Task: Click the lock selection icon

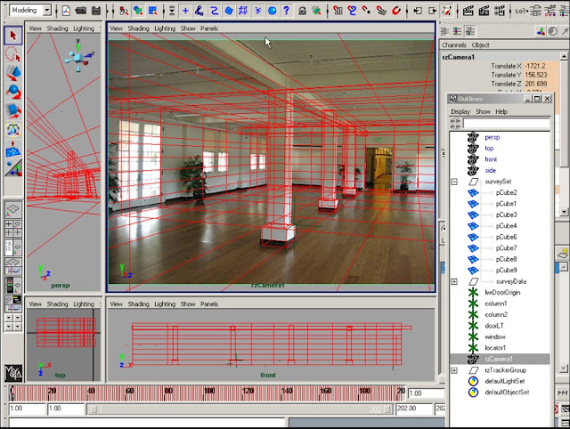Action: pos(302,11)
